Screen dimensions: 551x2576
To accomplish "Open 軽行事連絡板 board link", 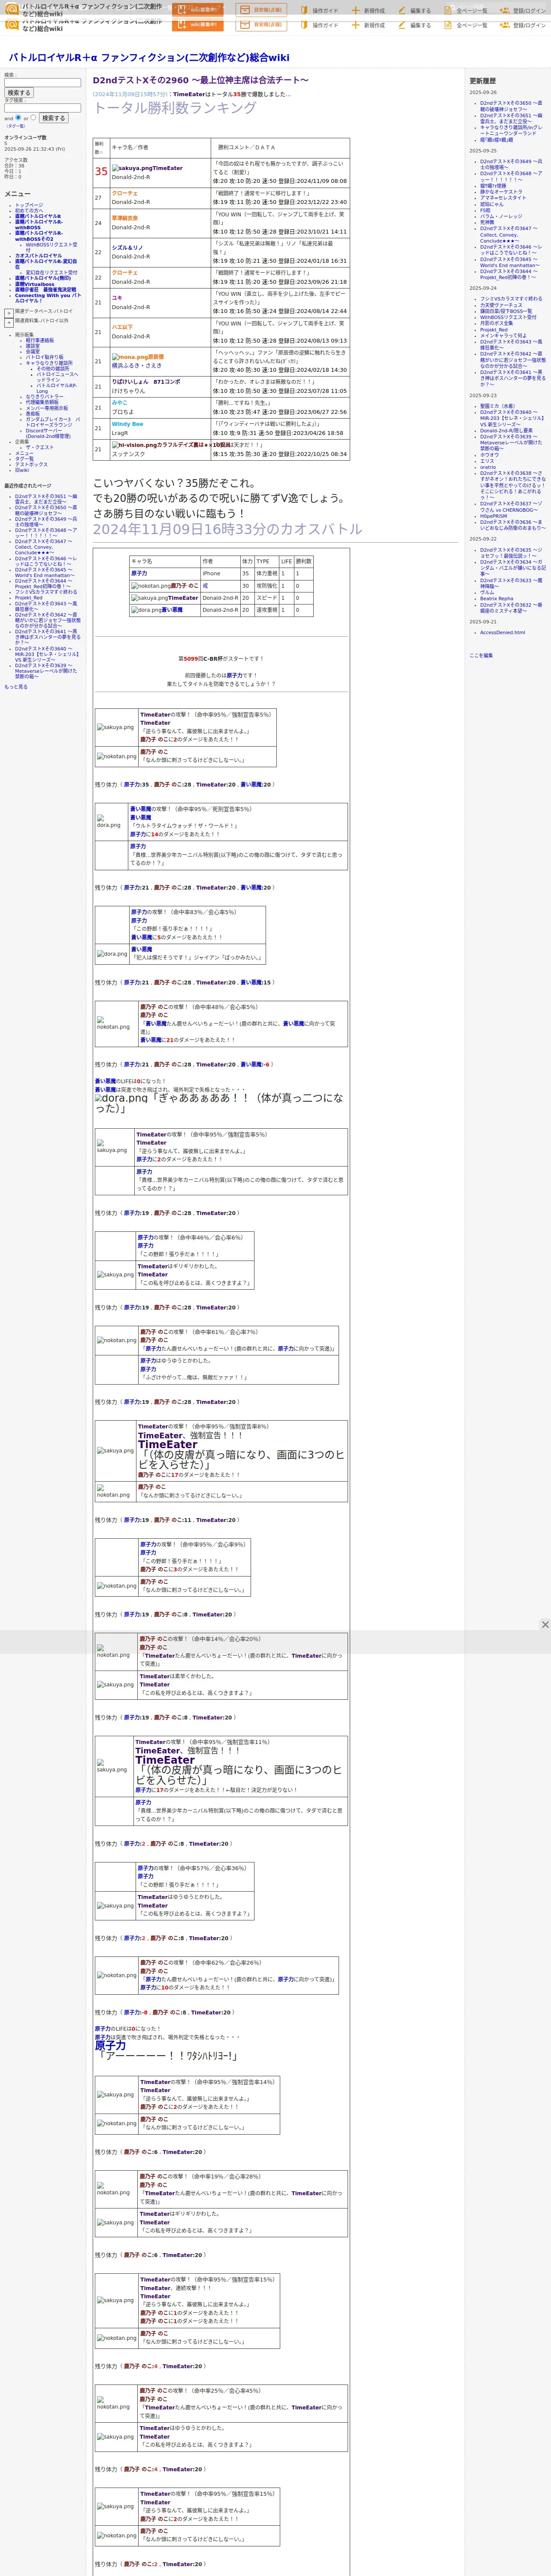I will point(40,340).
